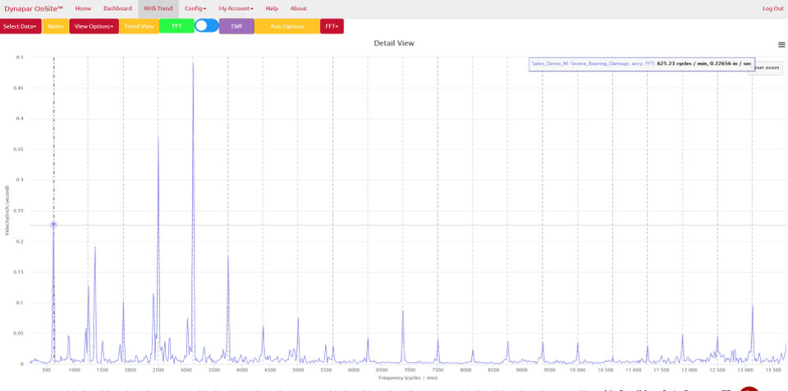Click the tallest peak near 3100 cycles/min
This screenshot has width=788, height=391.
point(193,63)
